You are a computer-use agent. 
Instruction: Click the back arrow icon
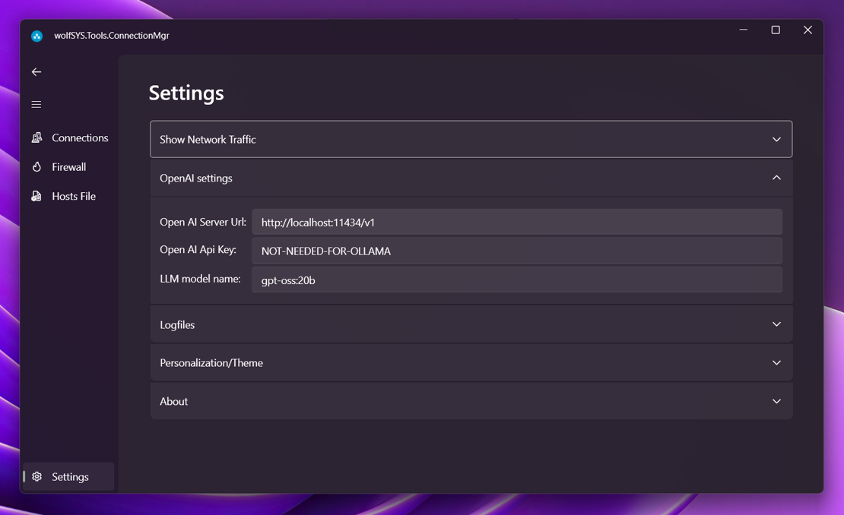[x=36, y=72]
